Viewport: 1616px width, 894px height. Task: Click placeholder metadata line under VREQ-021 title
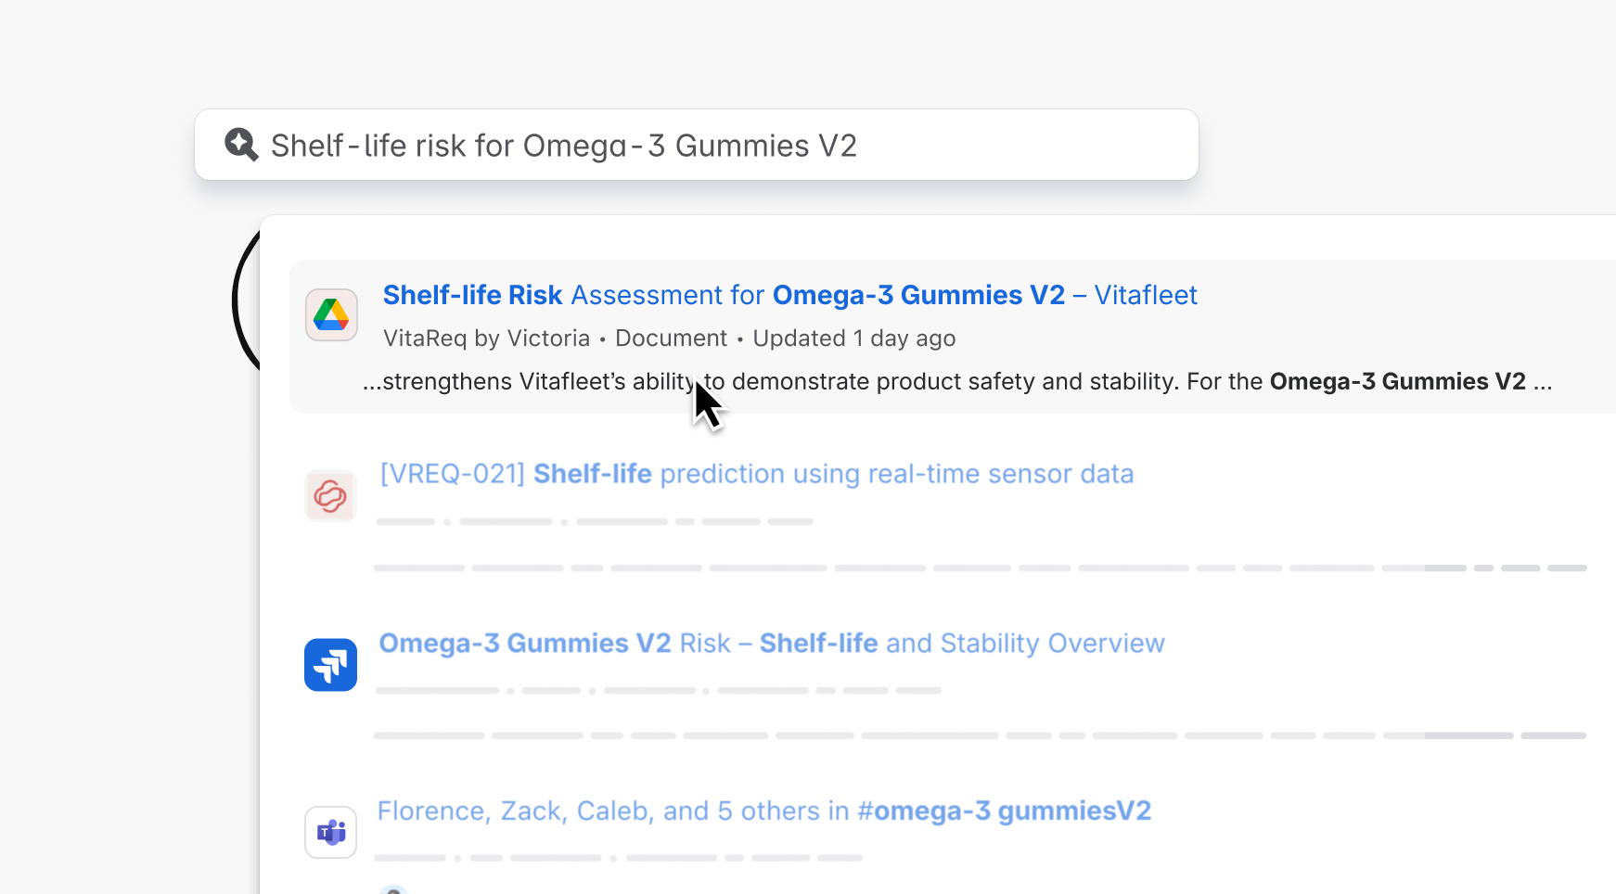tap(594, 522)
